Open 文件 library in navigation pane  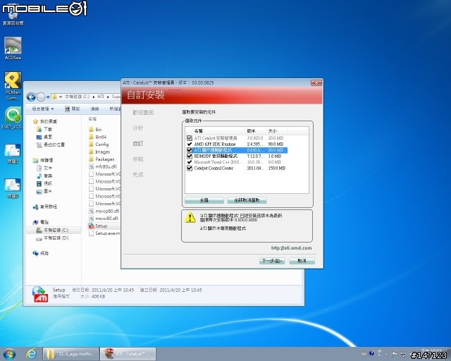44,168
